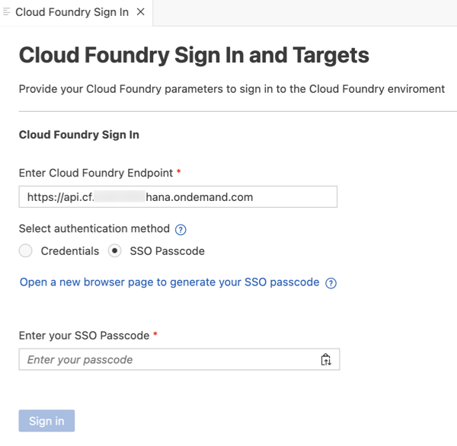
Task: Click help icon next to SSO passcode link
Action: [331, 283]
